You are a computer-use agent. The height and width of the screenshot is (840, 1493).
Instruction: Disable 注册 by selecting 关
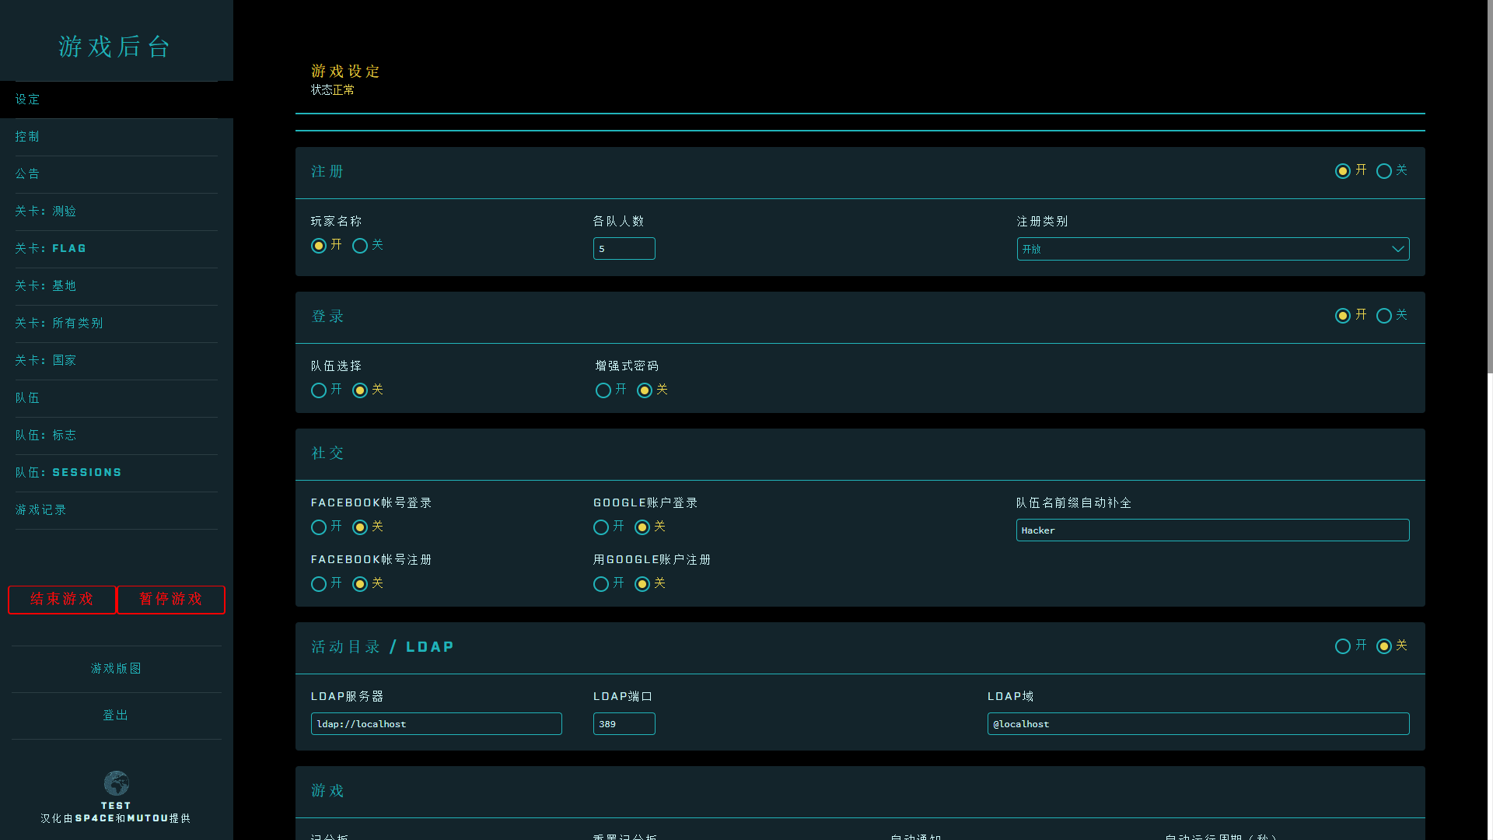click(x=1383, y=171)
